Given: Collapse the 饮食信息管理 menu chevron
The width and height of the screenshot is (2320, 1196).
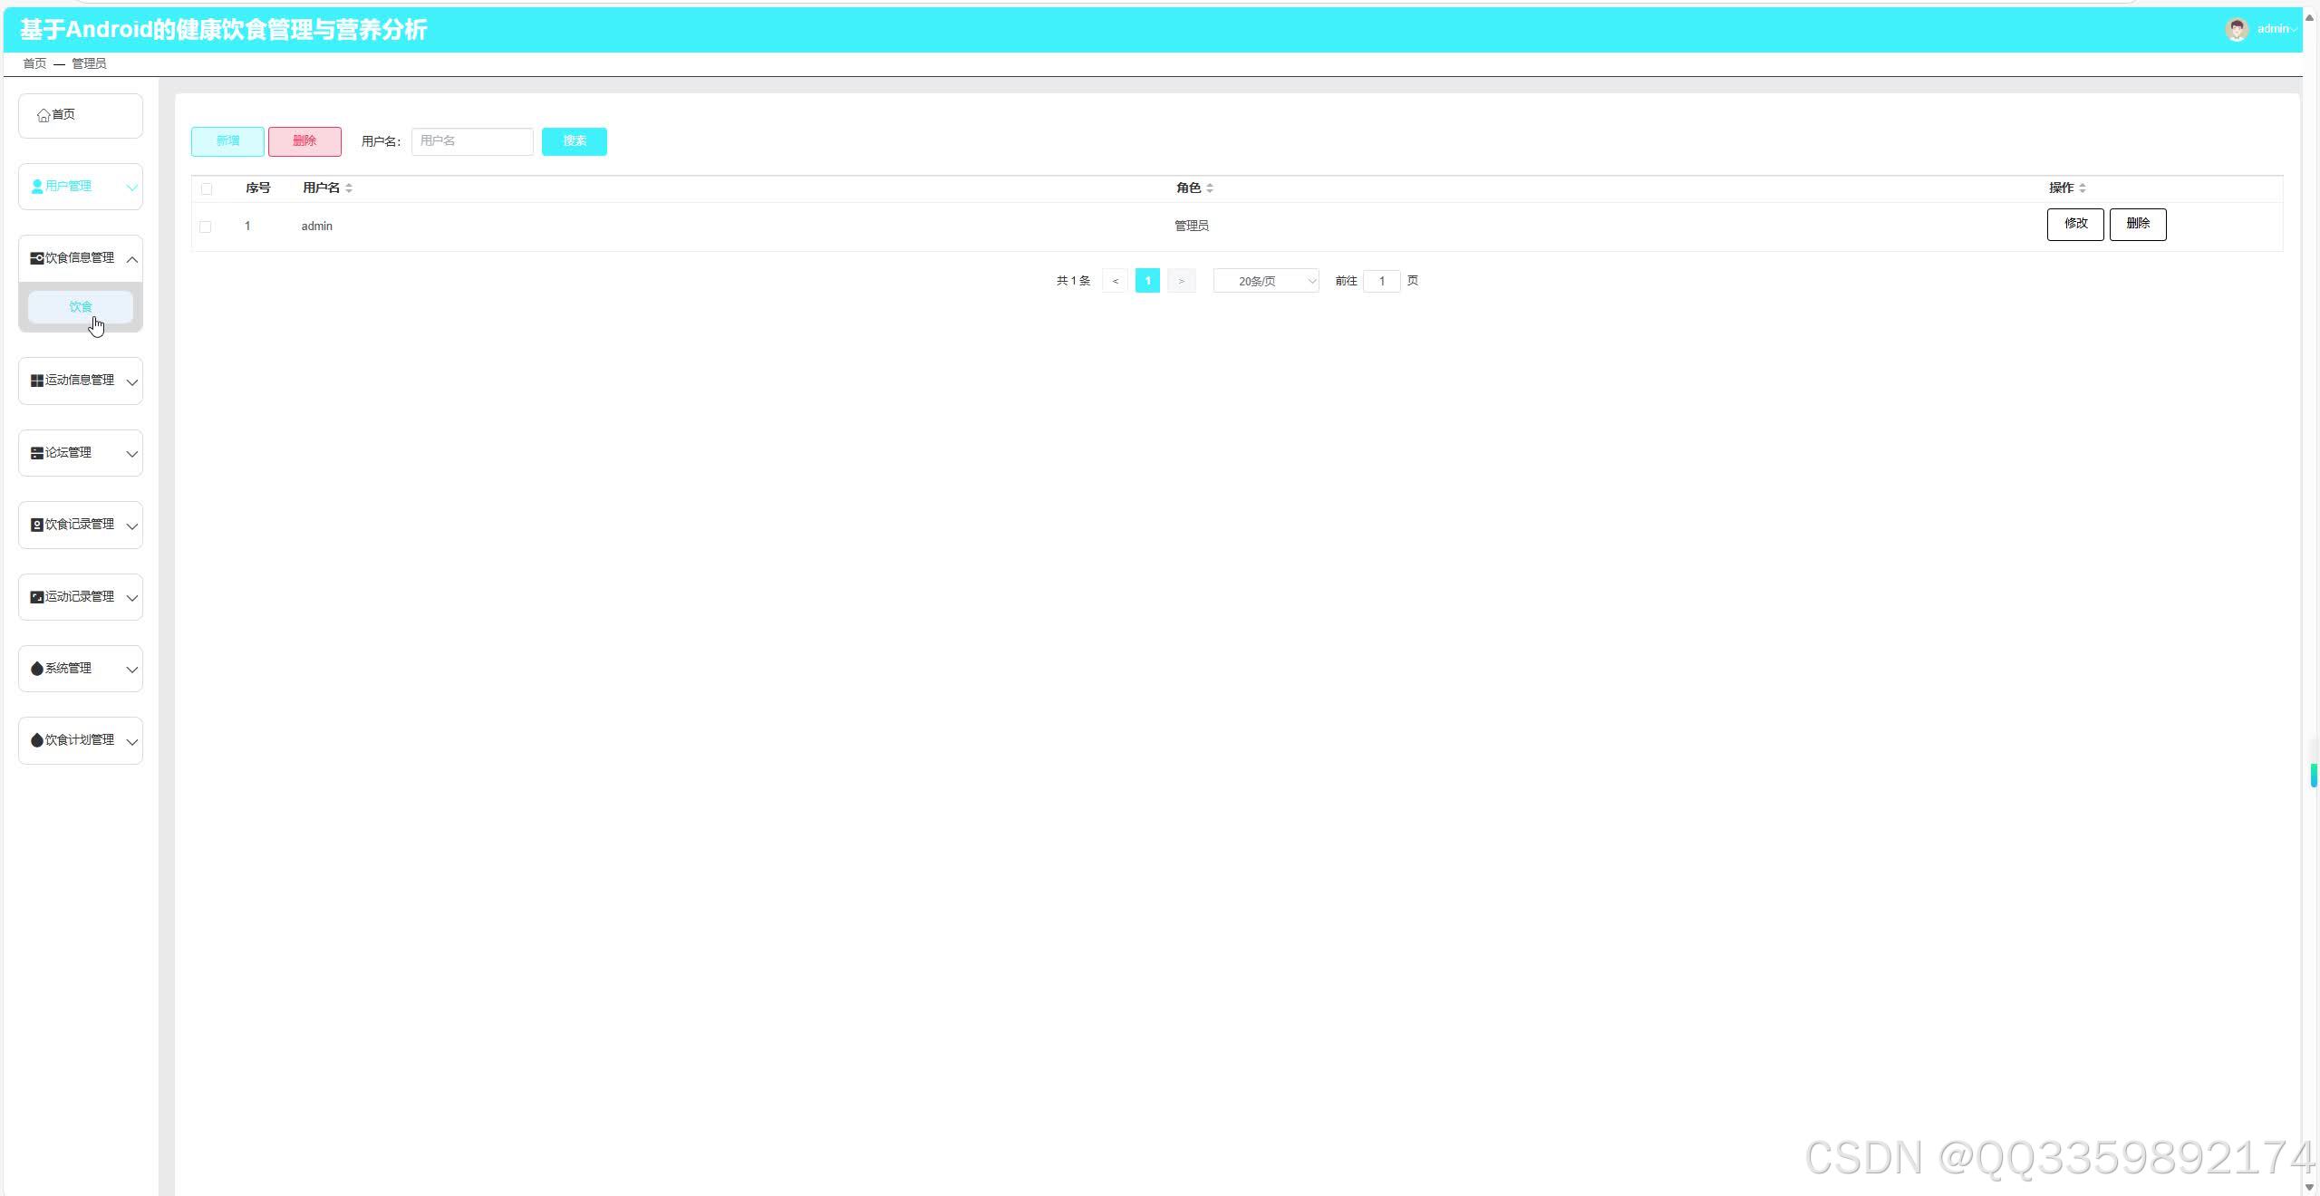Looking at the screenshot, I should click(131, 260).
